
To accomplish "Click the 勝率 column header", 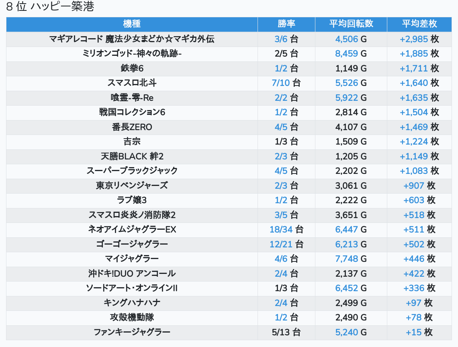I will [x=286, y=24].
